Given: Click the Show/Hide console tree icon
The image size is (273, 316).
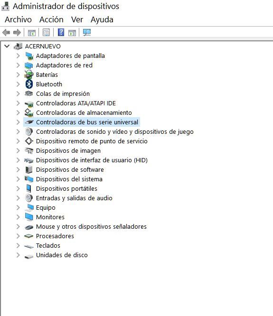Looking at the screenshot, I should [x=32, y=32].
